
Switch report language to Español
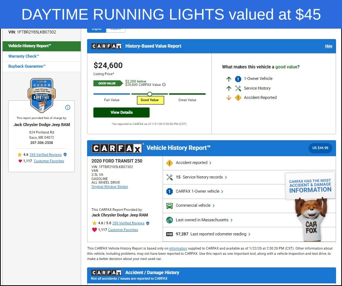[116, 29]
